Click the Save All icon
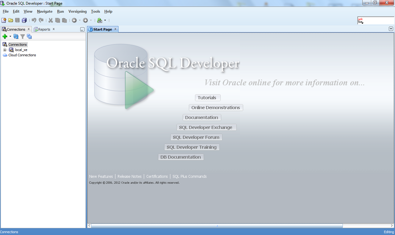 (x=24, y=20)
